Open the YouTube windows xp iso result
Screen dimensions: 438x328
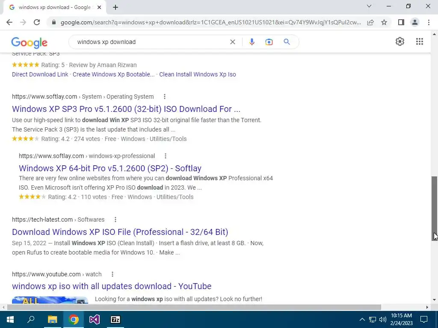pos(112,286)
